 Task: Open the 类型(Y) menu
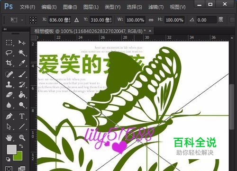112,7
